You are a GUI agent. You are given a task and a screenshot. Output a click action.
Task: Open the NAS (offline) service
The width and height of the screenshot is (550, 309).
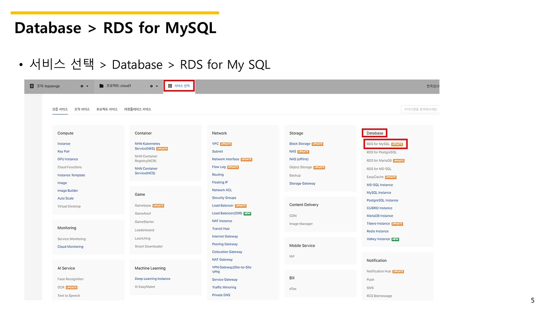(x=299, y=159)
